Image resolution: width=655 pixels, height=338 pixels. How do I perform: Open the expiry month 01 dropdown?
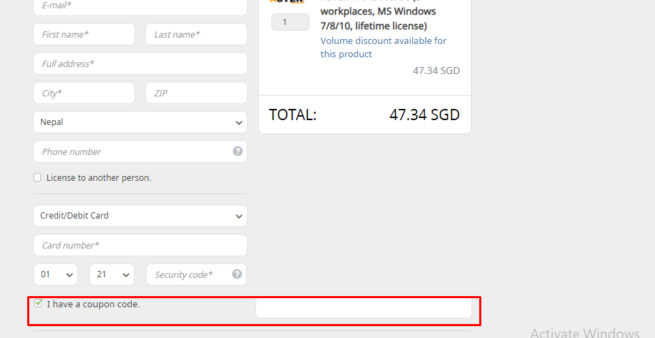click(x=56, y=274)
